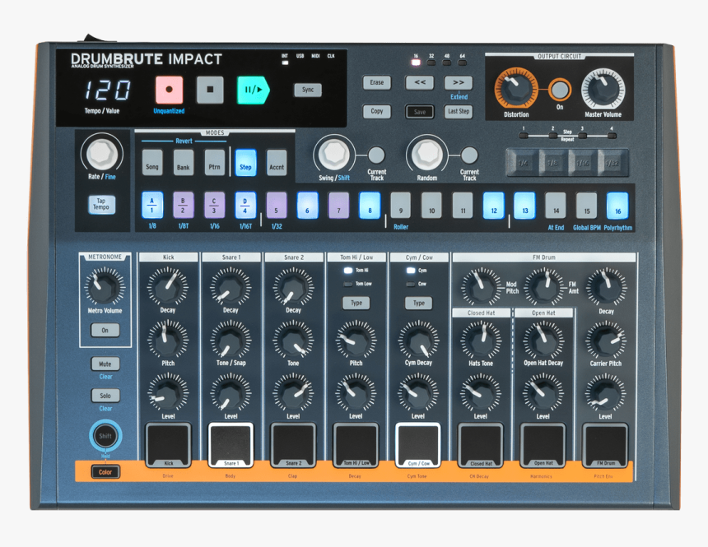Switch to Song mode
The height and width of the screenshot is (547, 708).
[151, 164]
